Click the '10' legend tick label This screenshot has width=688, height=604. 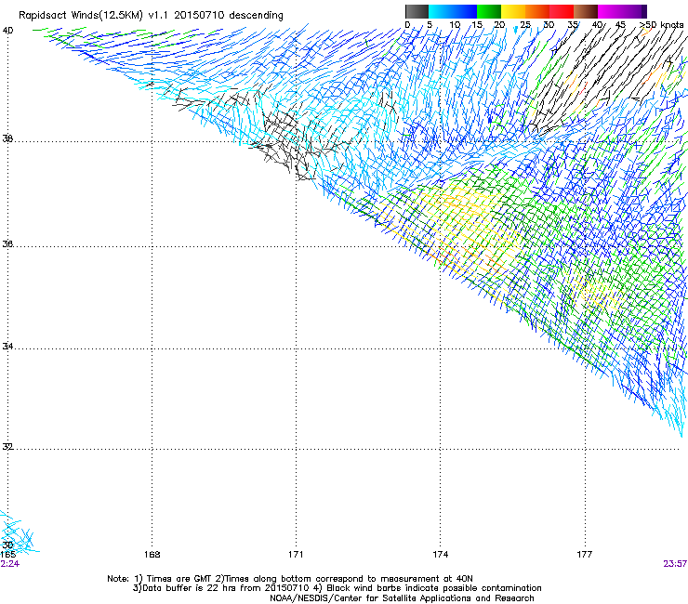[455, 25]
